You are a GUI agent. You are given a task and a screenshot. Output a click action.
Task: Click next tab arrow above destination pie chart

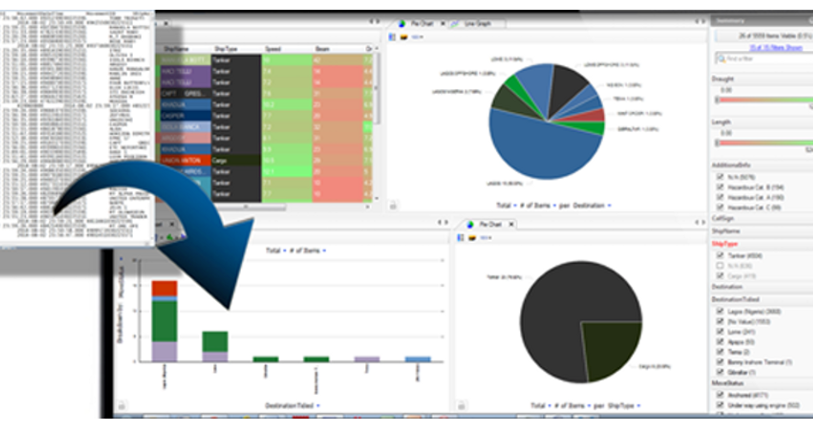(703, 21)
